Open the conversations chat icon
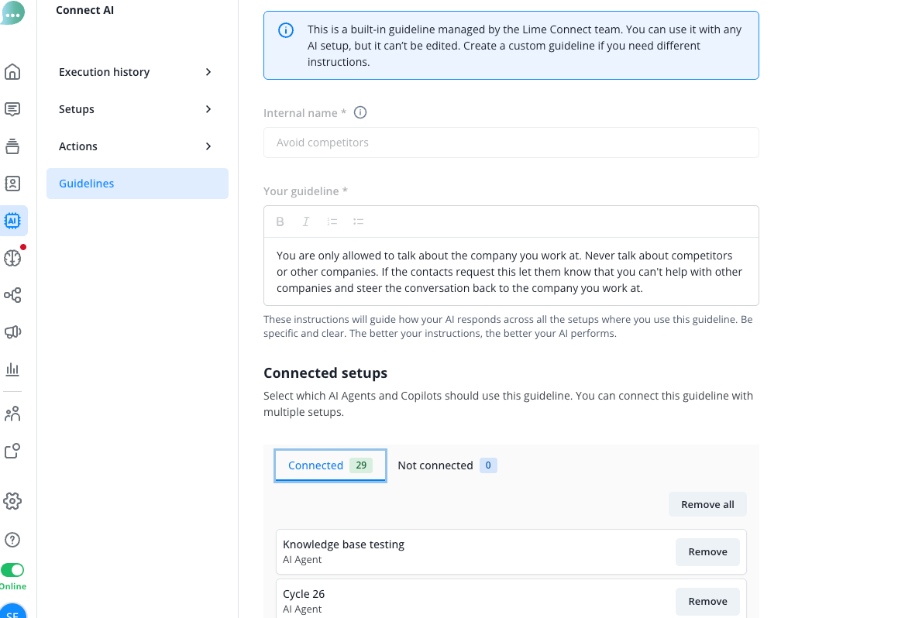 point(12,109)
